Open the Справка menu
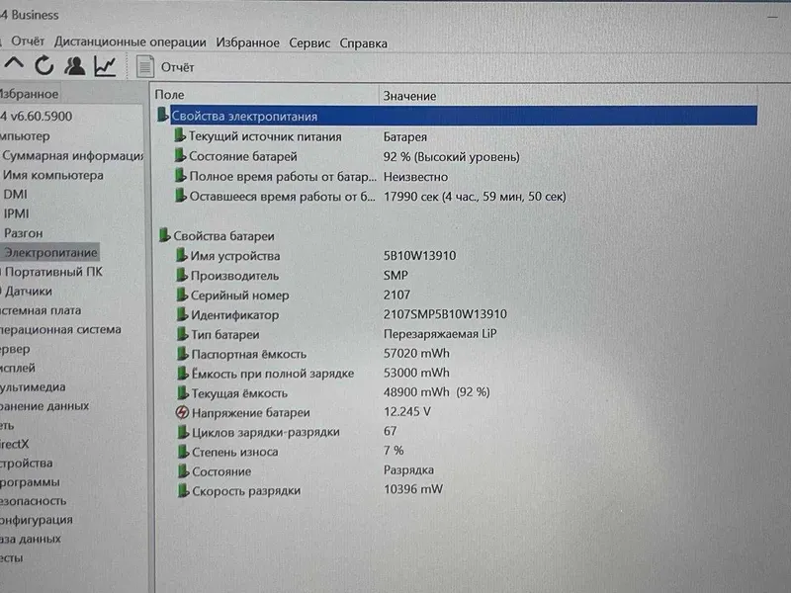Image resolution: width=791 pixels, height=593 pixels. 363,43
